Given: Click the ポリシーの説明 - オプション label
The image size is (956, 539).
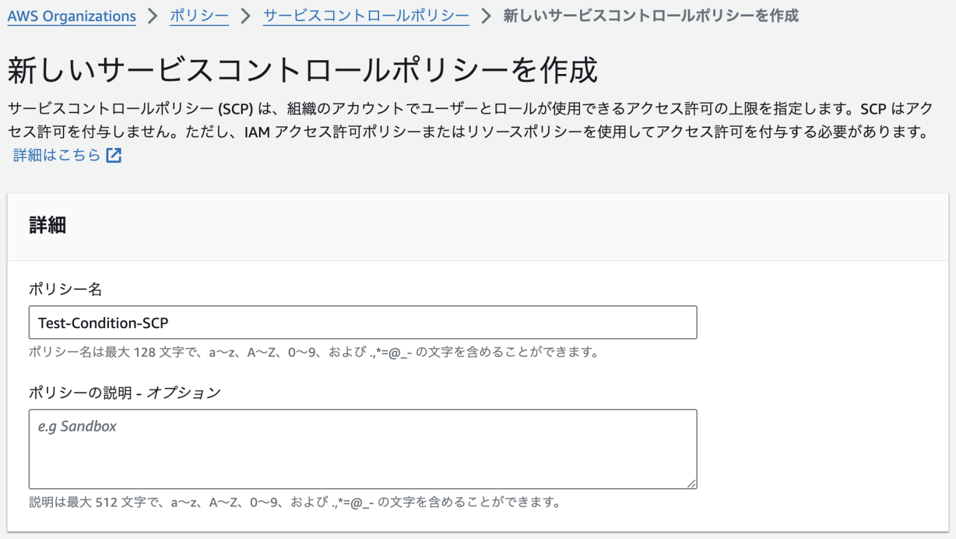Looking at the screenshot, I should 124,392.
